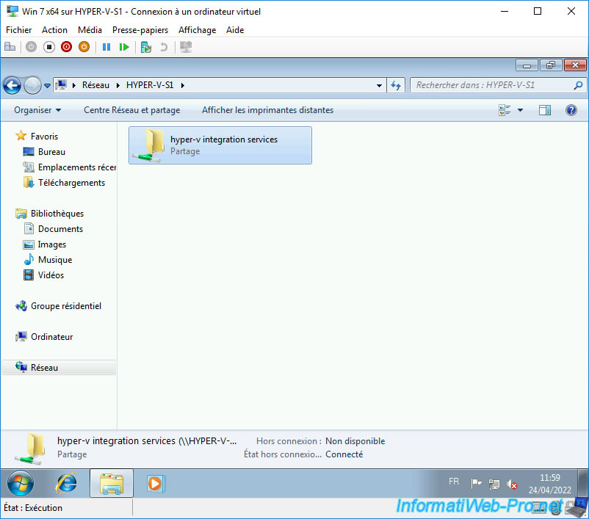Click the red Shut Down icon
589x519 pixels.
coord(67,47)
